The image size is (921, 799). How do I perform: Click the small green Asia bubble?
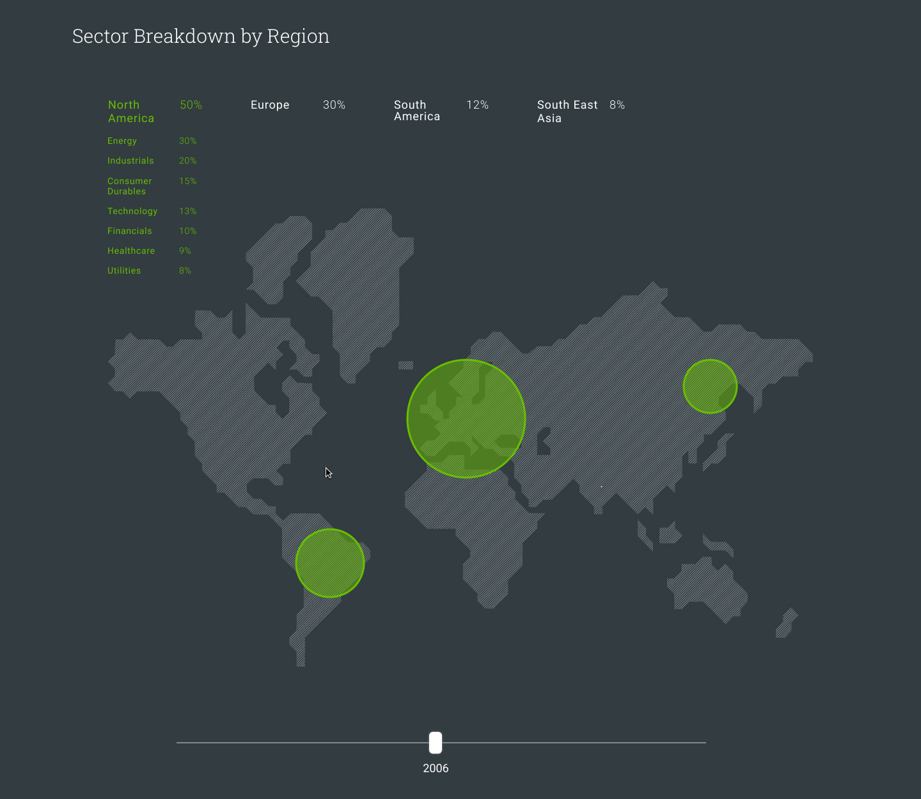[710, 386]
